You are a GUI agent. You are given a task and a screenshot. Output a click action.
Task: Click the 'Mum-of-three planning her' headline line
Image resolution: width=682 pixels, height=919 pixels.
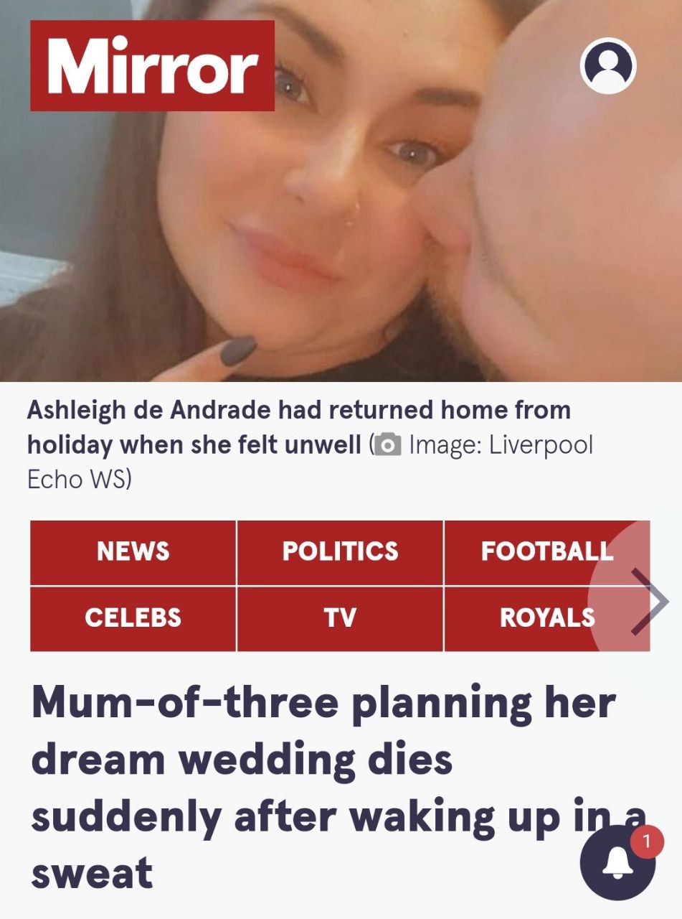(x=323, y=704)
